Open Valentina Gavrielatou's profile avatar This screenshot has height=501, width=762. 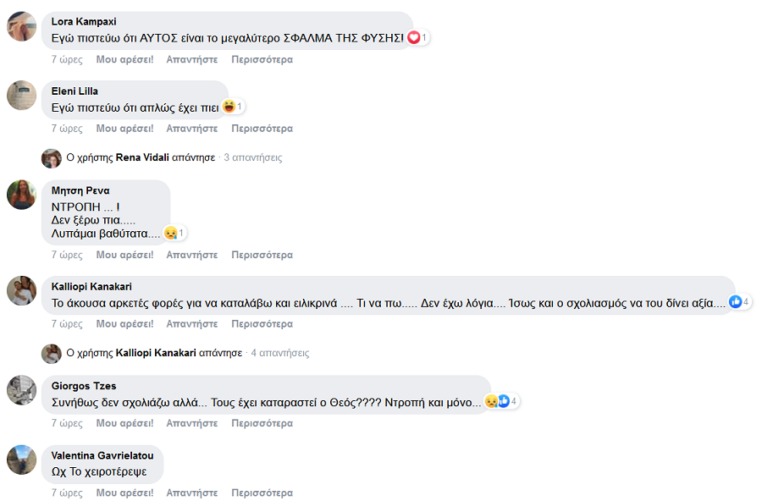coord(21,460)
